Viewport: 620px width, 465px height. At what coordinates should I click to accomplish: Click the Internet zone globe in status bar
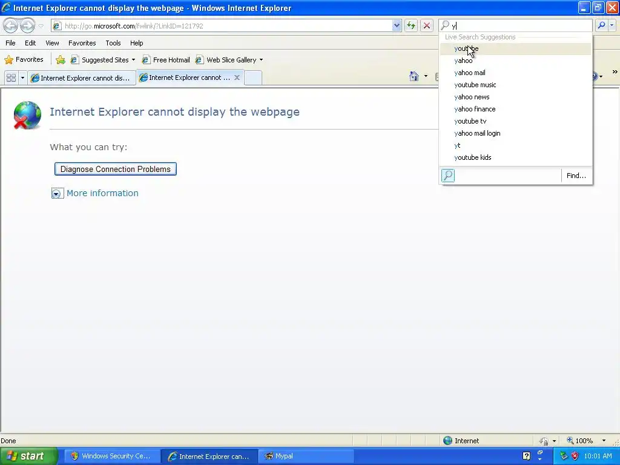pyautogui.click(x=447, y=441)
